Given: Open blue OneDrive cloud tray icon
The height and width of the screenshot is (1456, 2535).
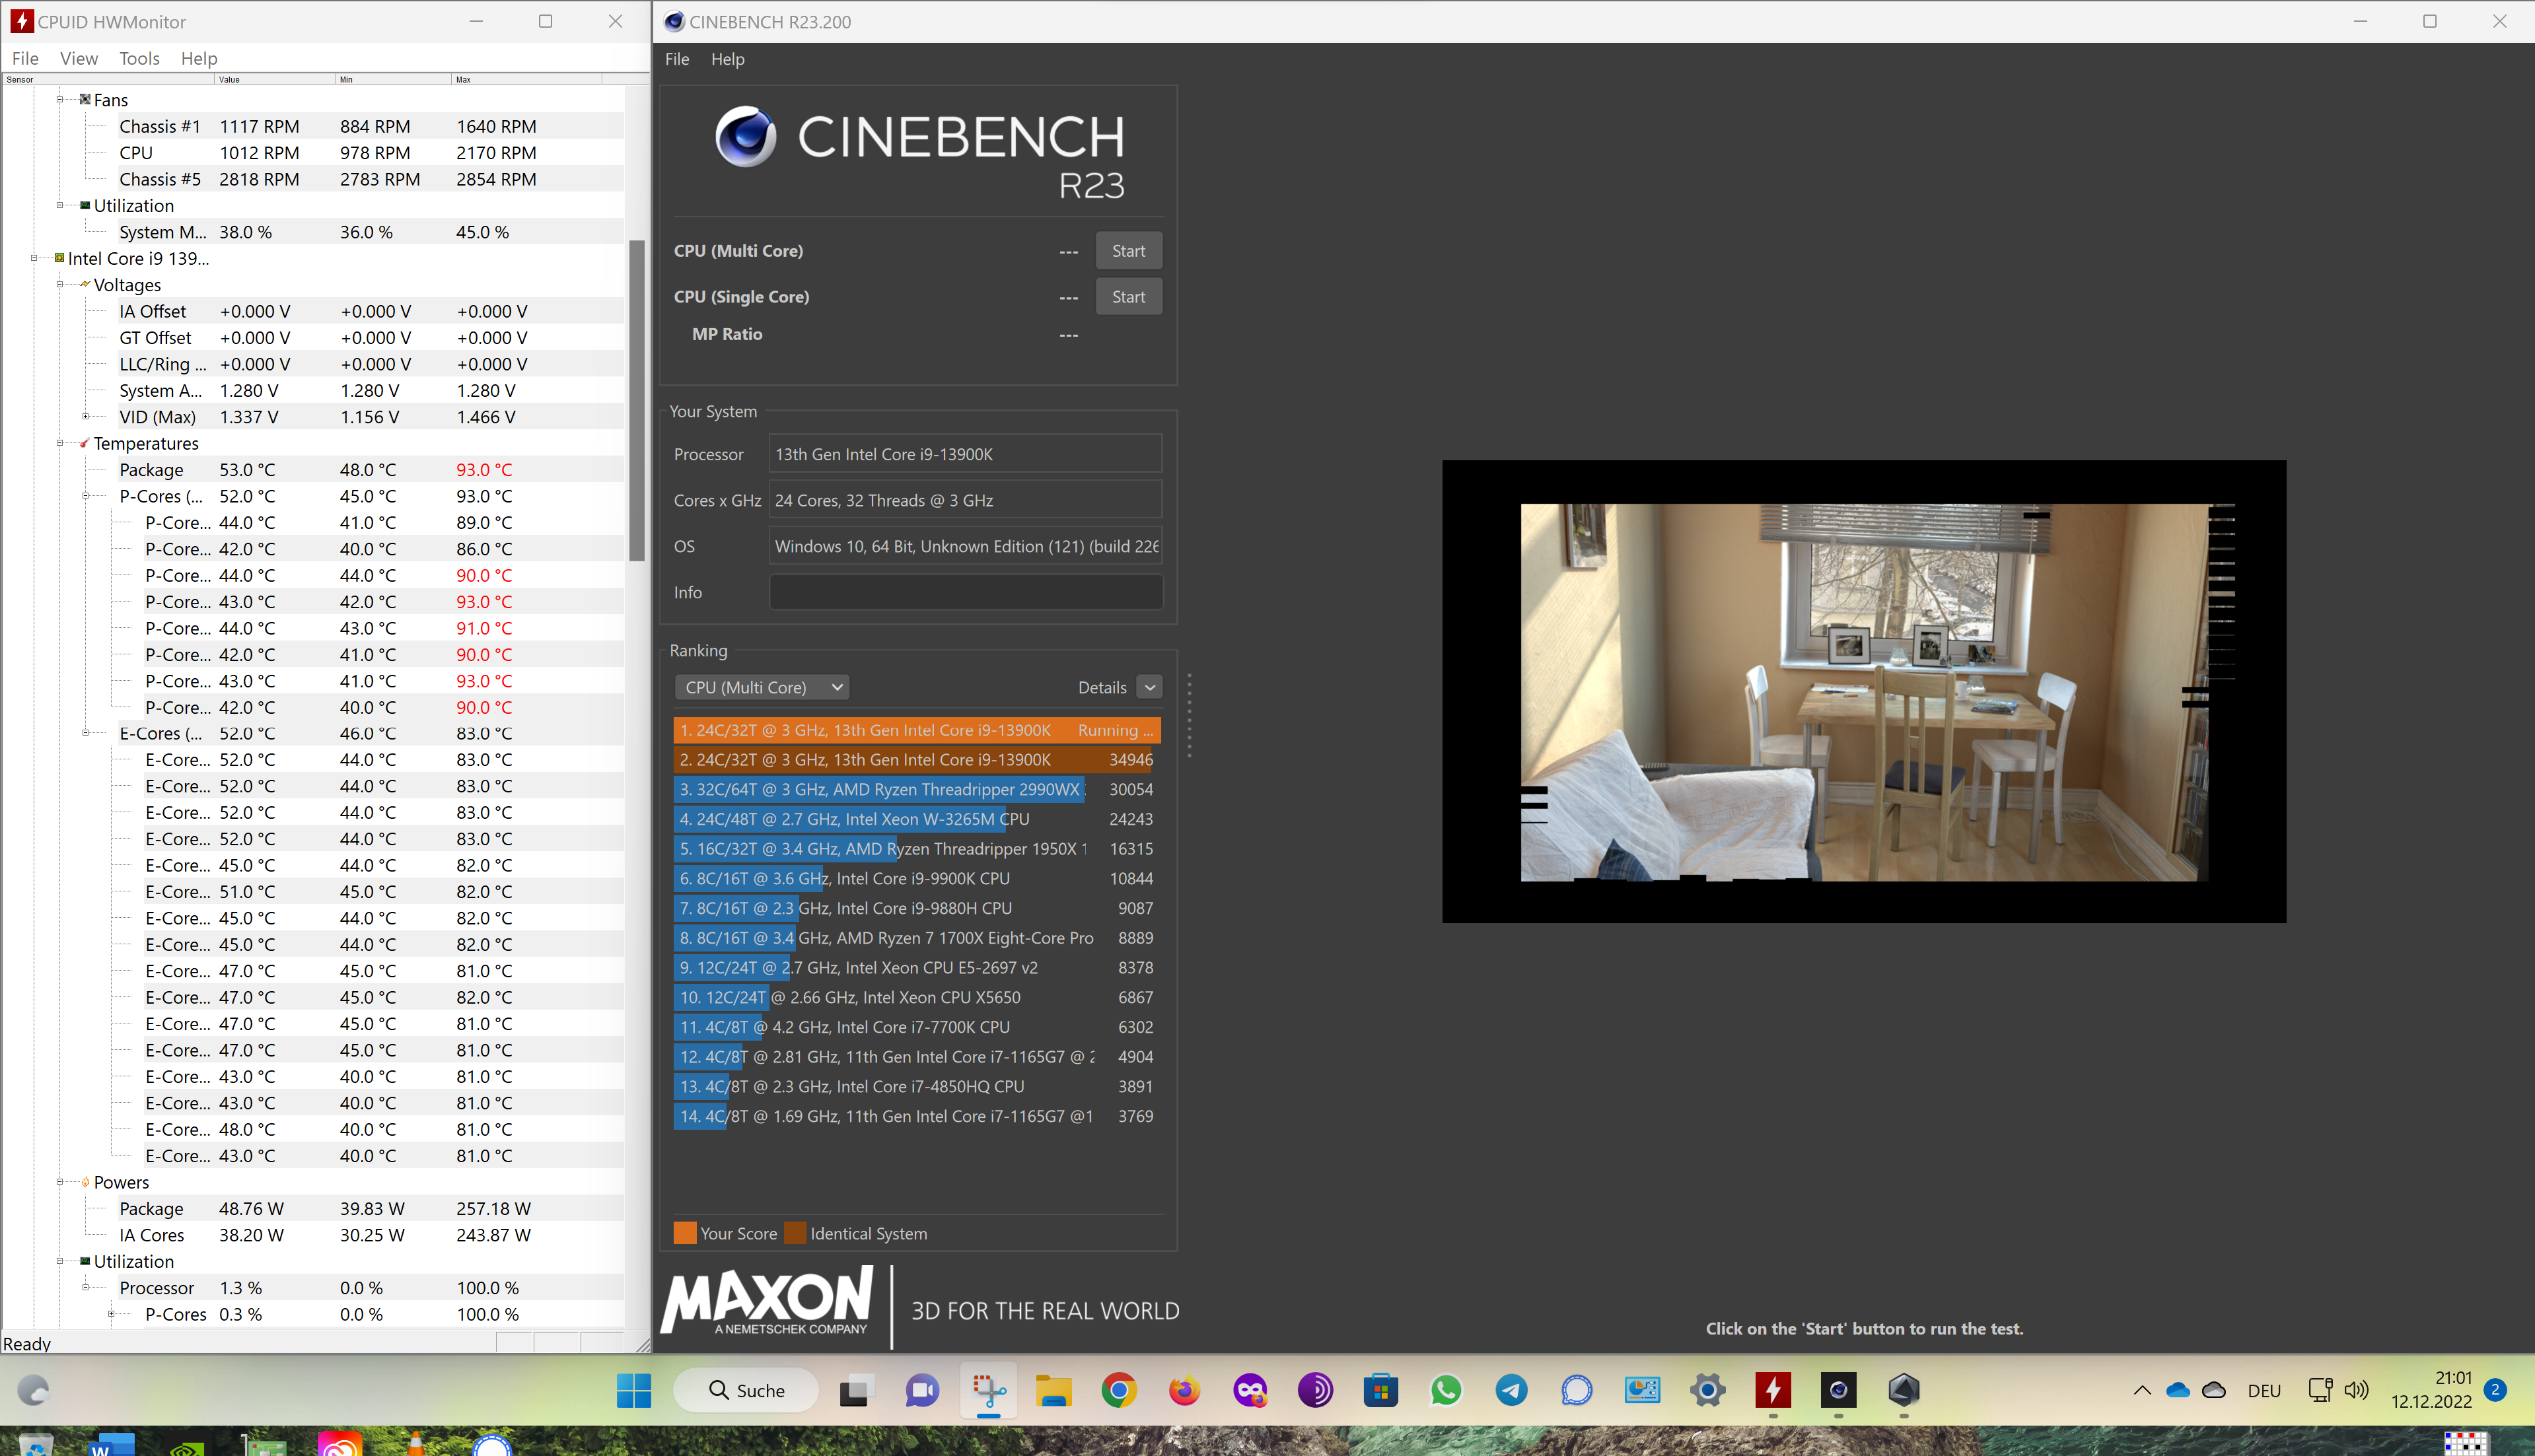Looking at the screenshot, I should click(2178, 1390).
